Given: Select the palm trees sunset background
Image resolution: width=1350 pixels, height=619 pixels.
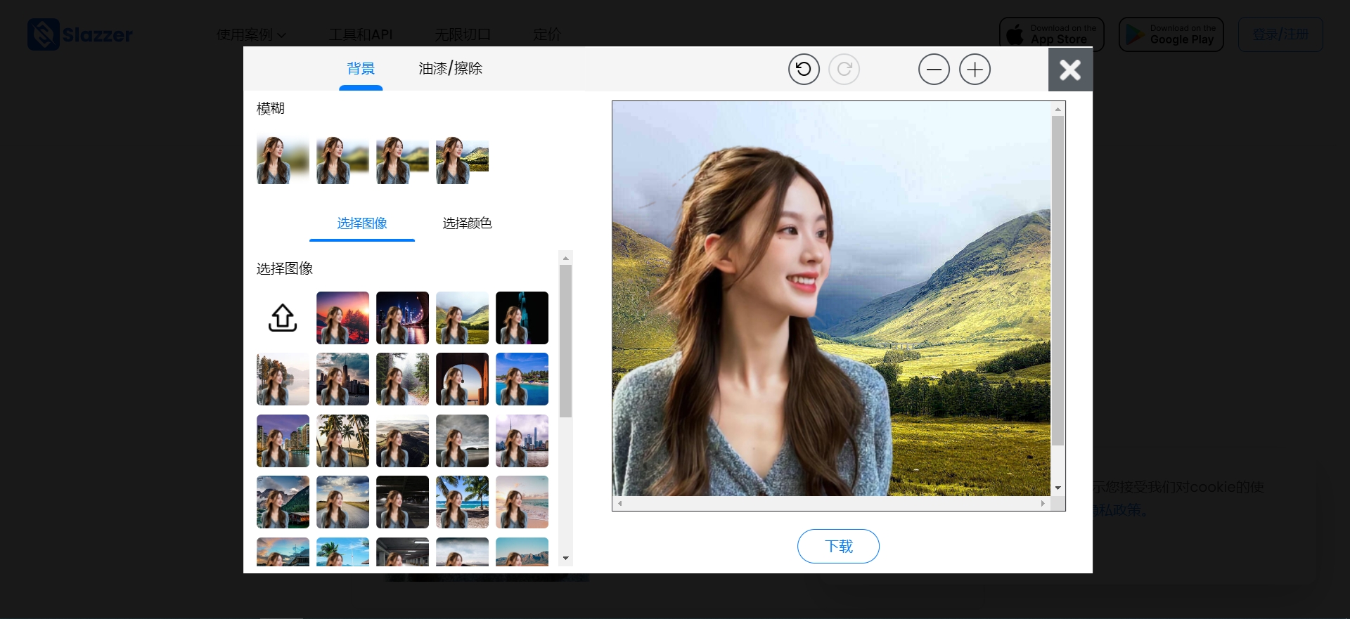Looking at the screenshot, I should [342, 441].
